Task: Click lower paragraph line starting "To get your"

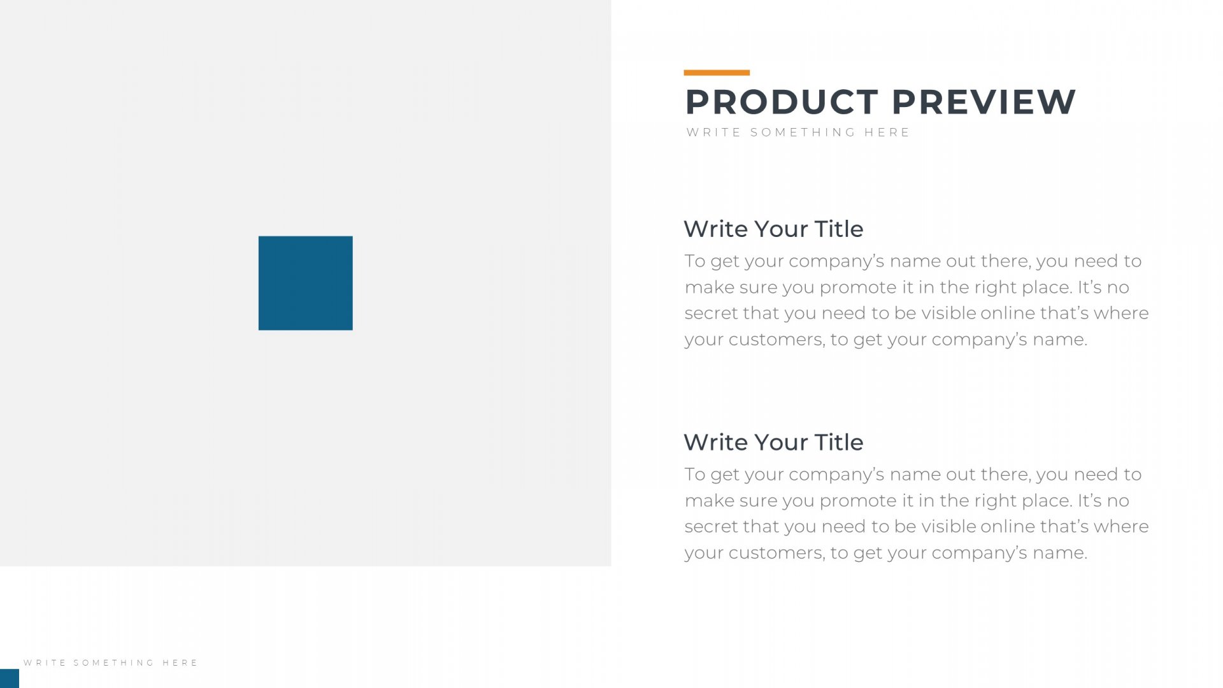Action: (913, 475)
